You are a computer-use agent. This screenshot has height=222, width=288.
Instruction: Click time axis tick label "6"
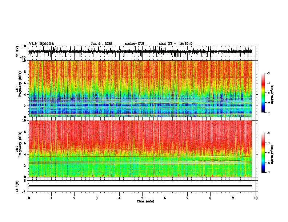[165, 198]
